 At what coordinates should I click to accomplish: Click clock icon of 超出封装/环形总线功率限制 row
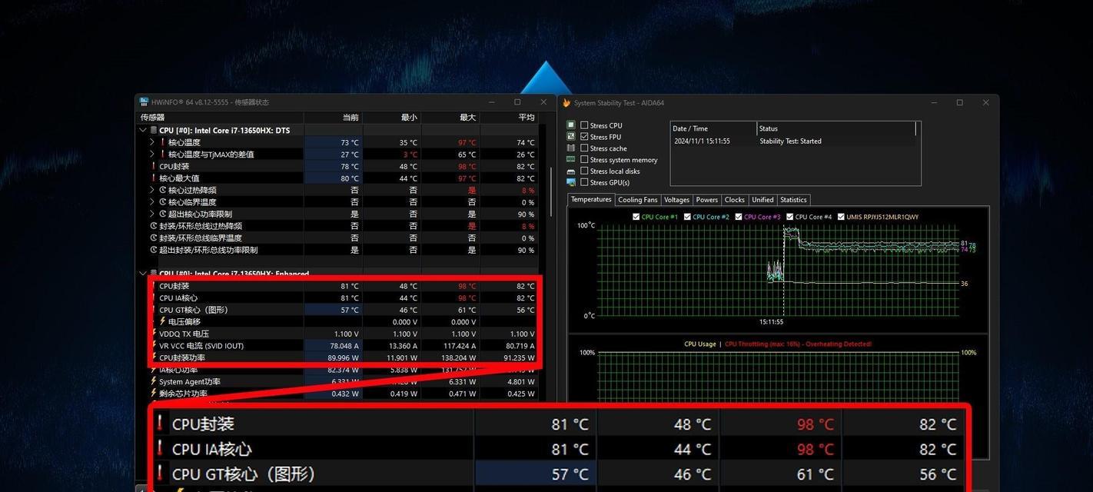click(x=154, y=250)
